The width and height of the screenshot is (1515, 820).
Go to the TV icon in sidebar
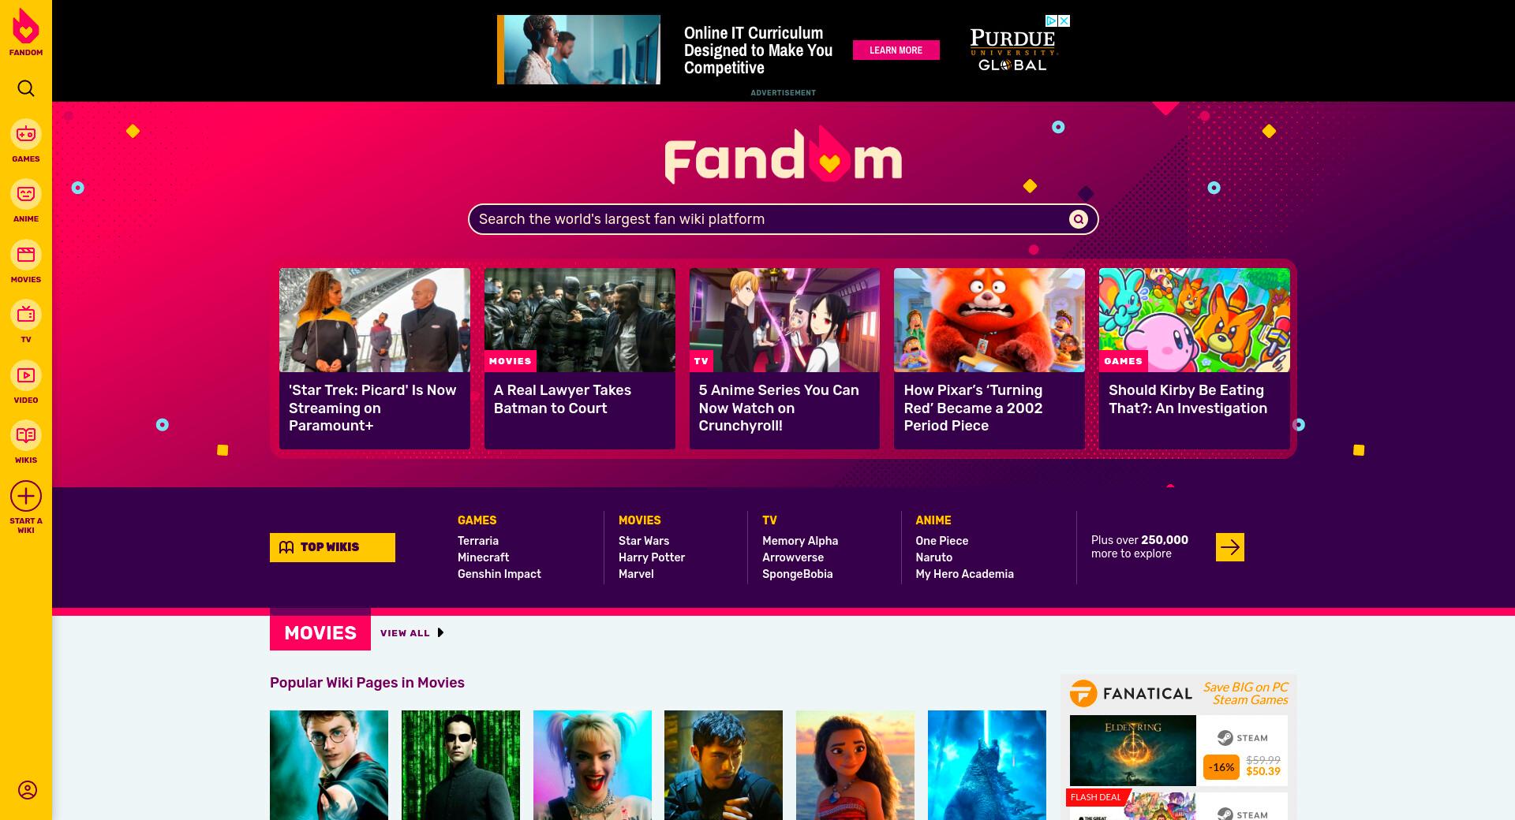point(26,315)
